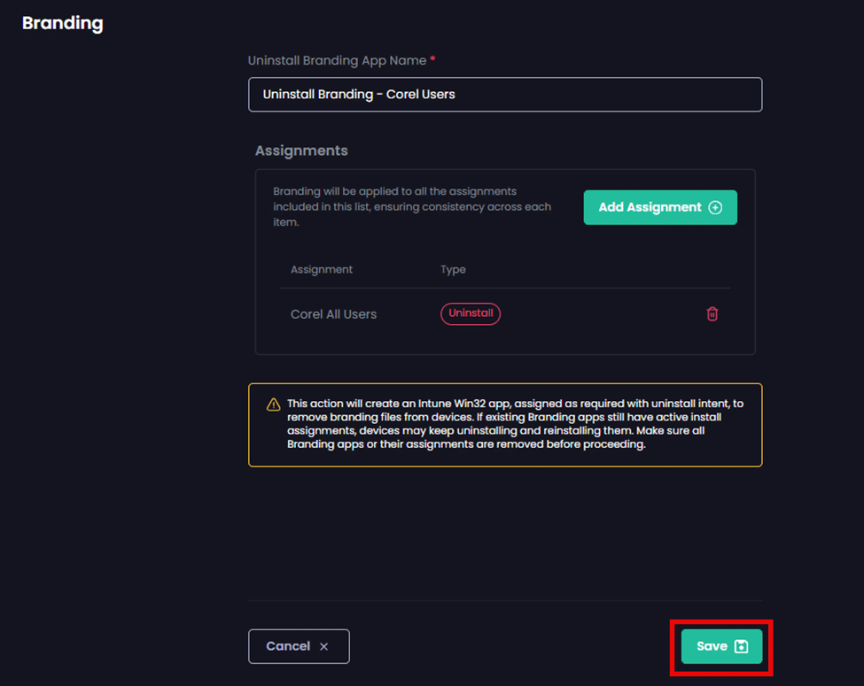Select the Corel All Users assignment row
Image resolution: width=864 pixels, height=686 pixels.
click(x=334, y=314)
